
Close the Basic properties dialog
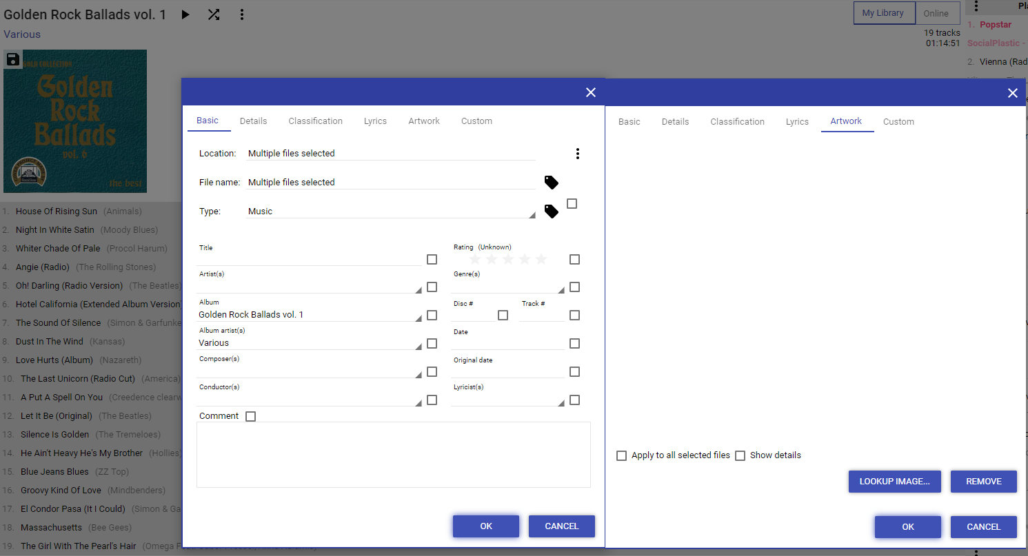[590, 92]
